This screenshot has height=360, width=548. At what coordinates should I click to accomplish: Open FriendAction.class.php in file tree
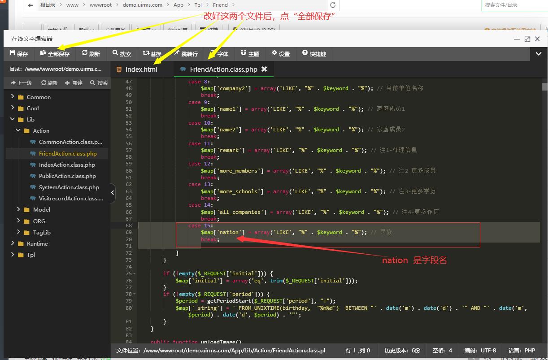(68, 153)
